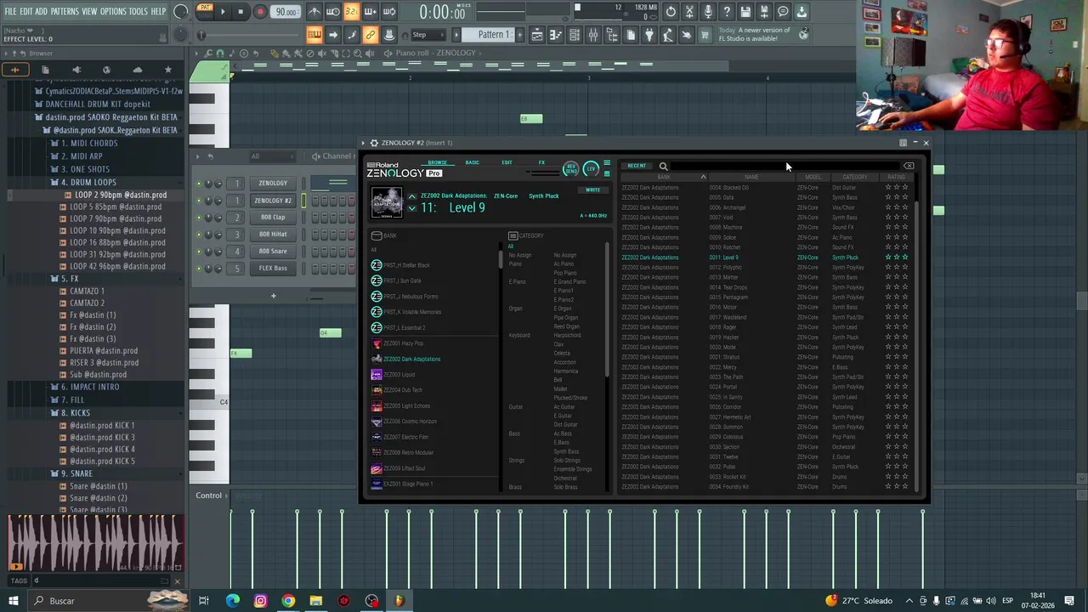Select next preset with down arrow
Screen dimensions: 1088x612
click(412, 208)
